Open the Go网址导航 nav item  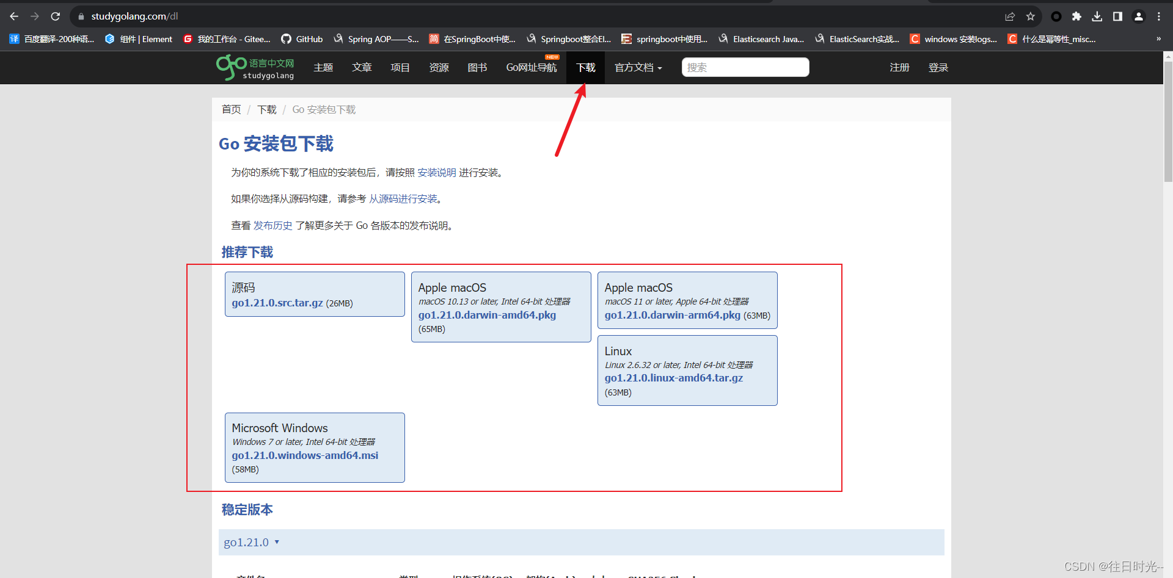[532, 68]
